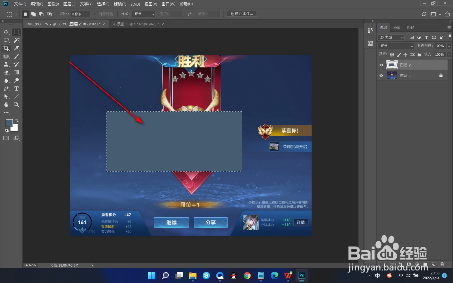Open Windows Start menu
This screenshot has width=453, height=283.
pos(152,276)
